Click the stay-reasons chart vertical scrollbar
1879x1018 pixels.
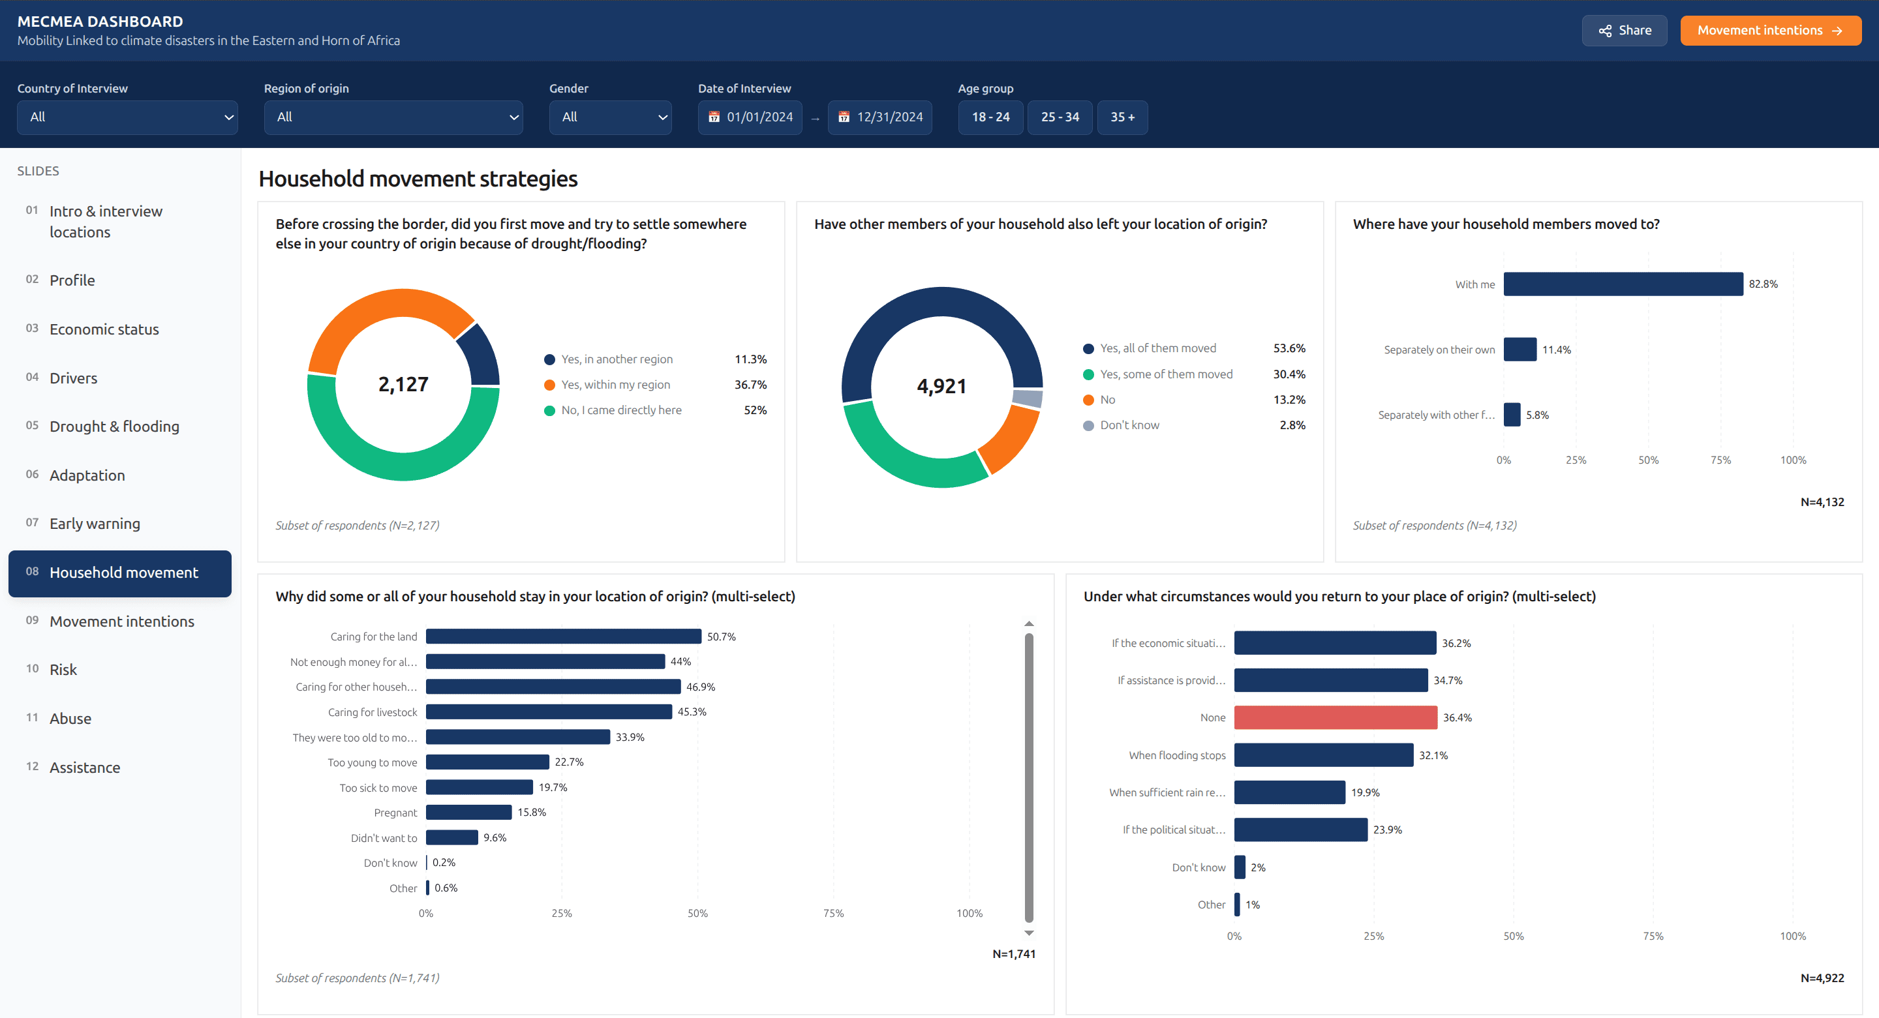(1028, 778)
